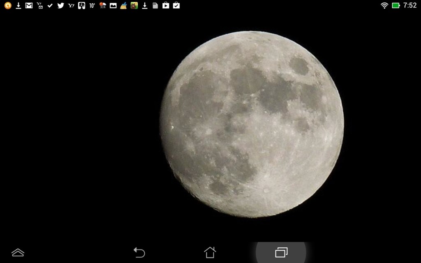Tap the Play Store bag with checkmark

coord(176,5)
